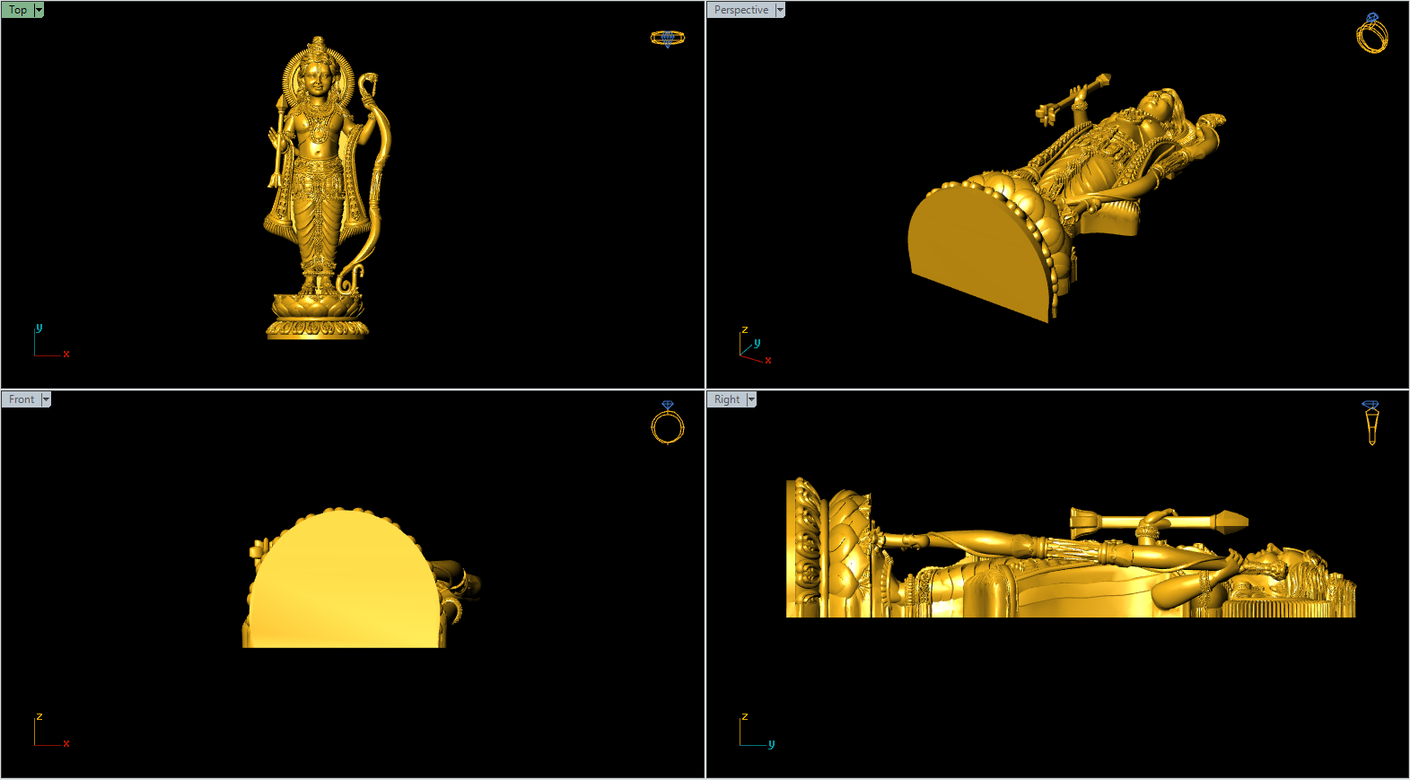Open the Perspective viewport dropdown arrow
The image size is (1410, 780).
780,10
